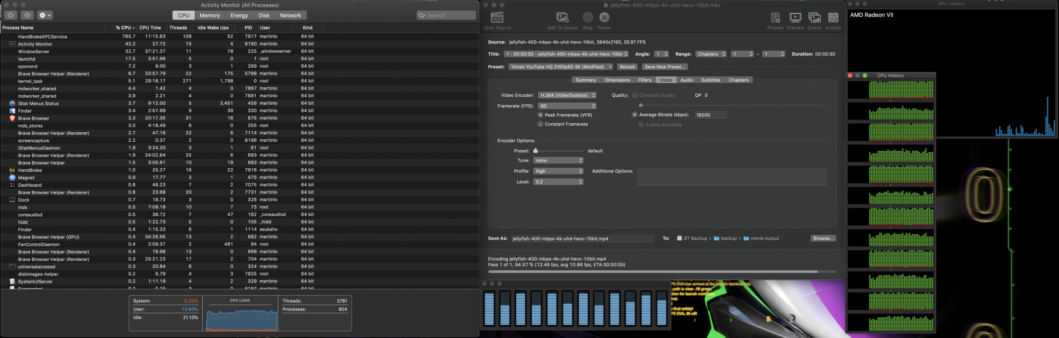The width and height of the screenshot is (1059, 338).
Task: Click the Magnet process icon
Action: [x=12, y=178]
